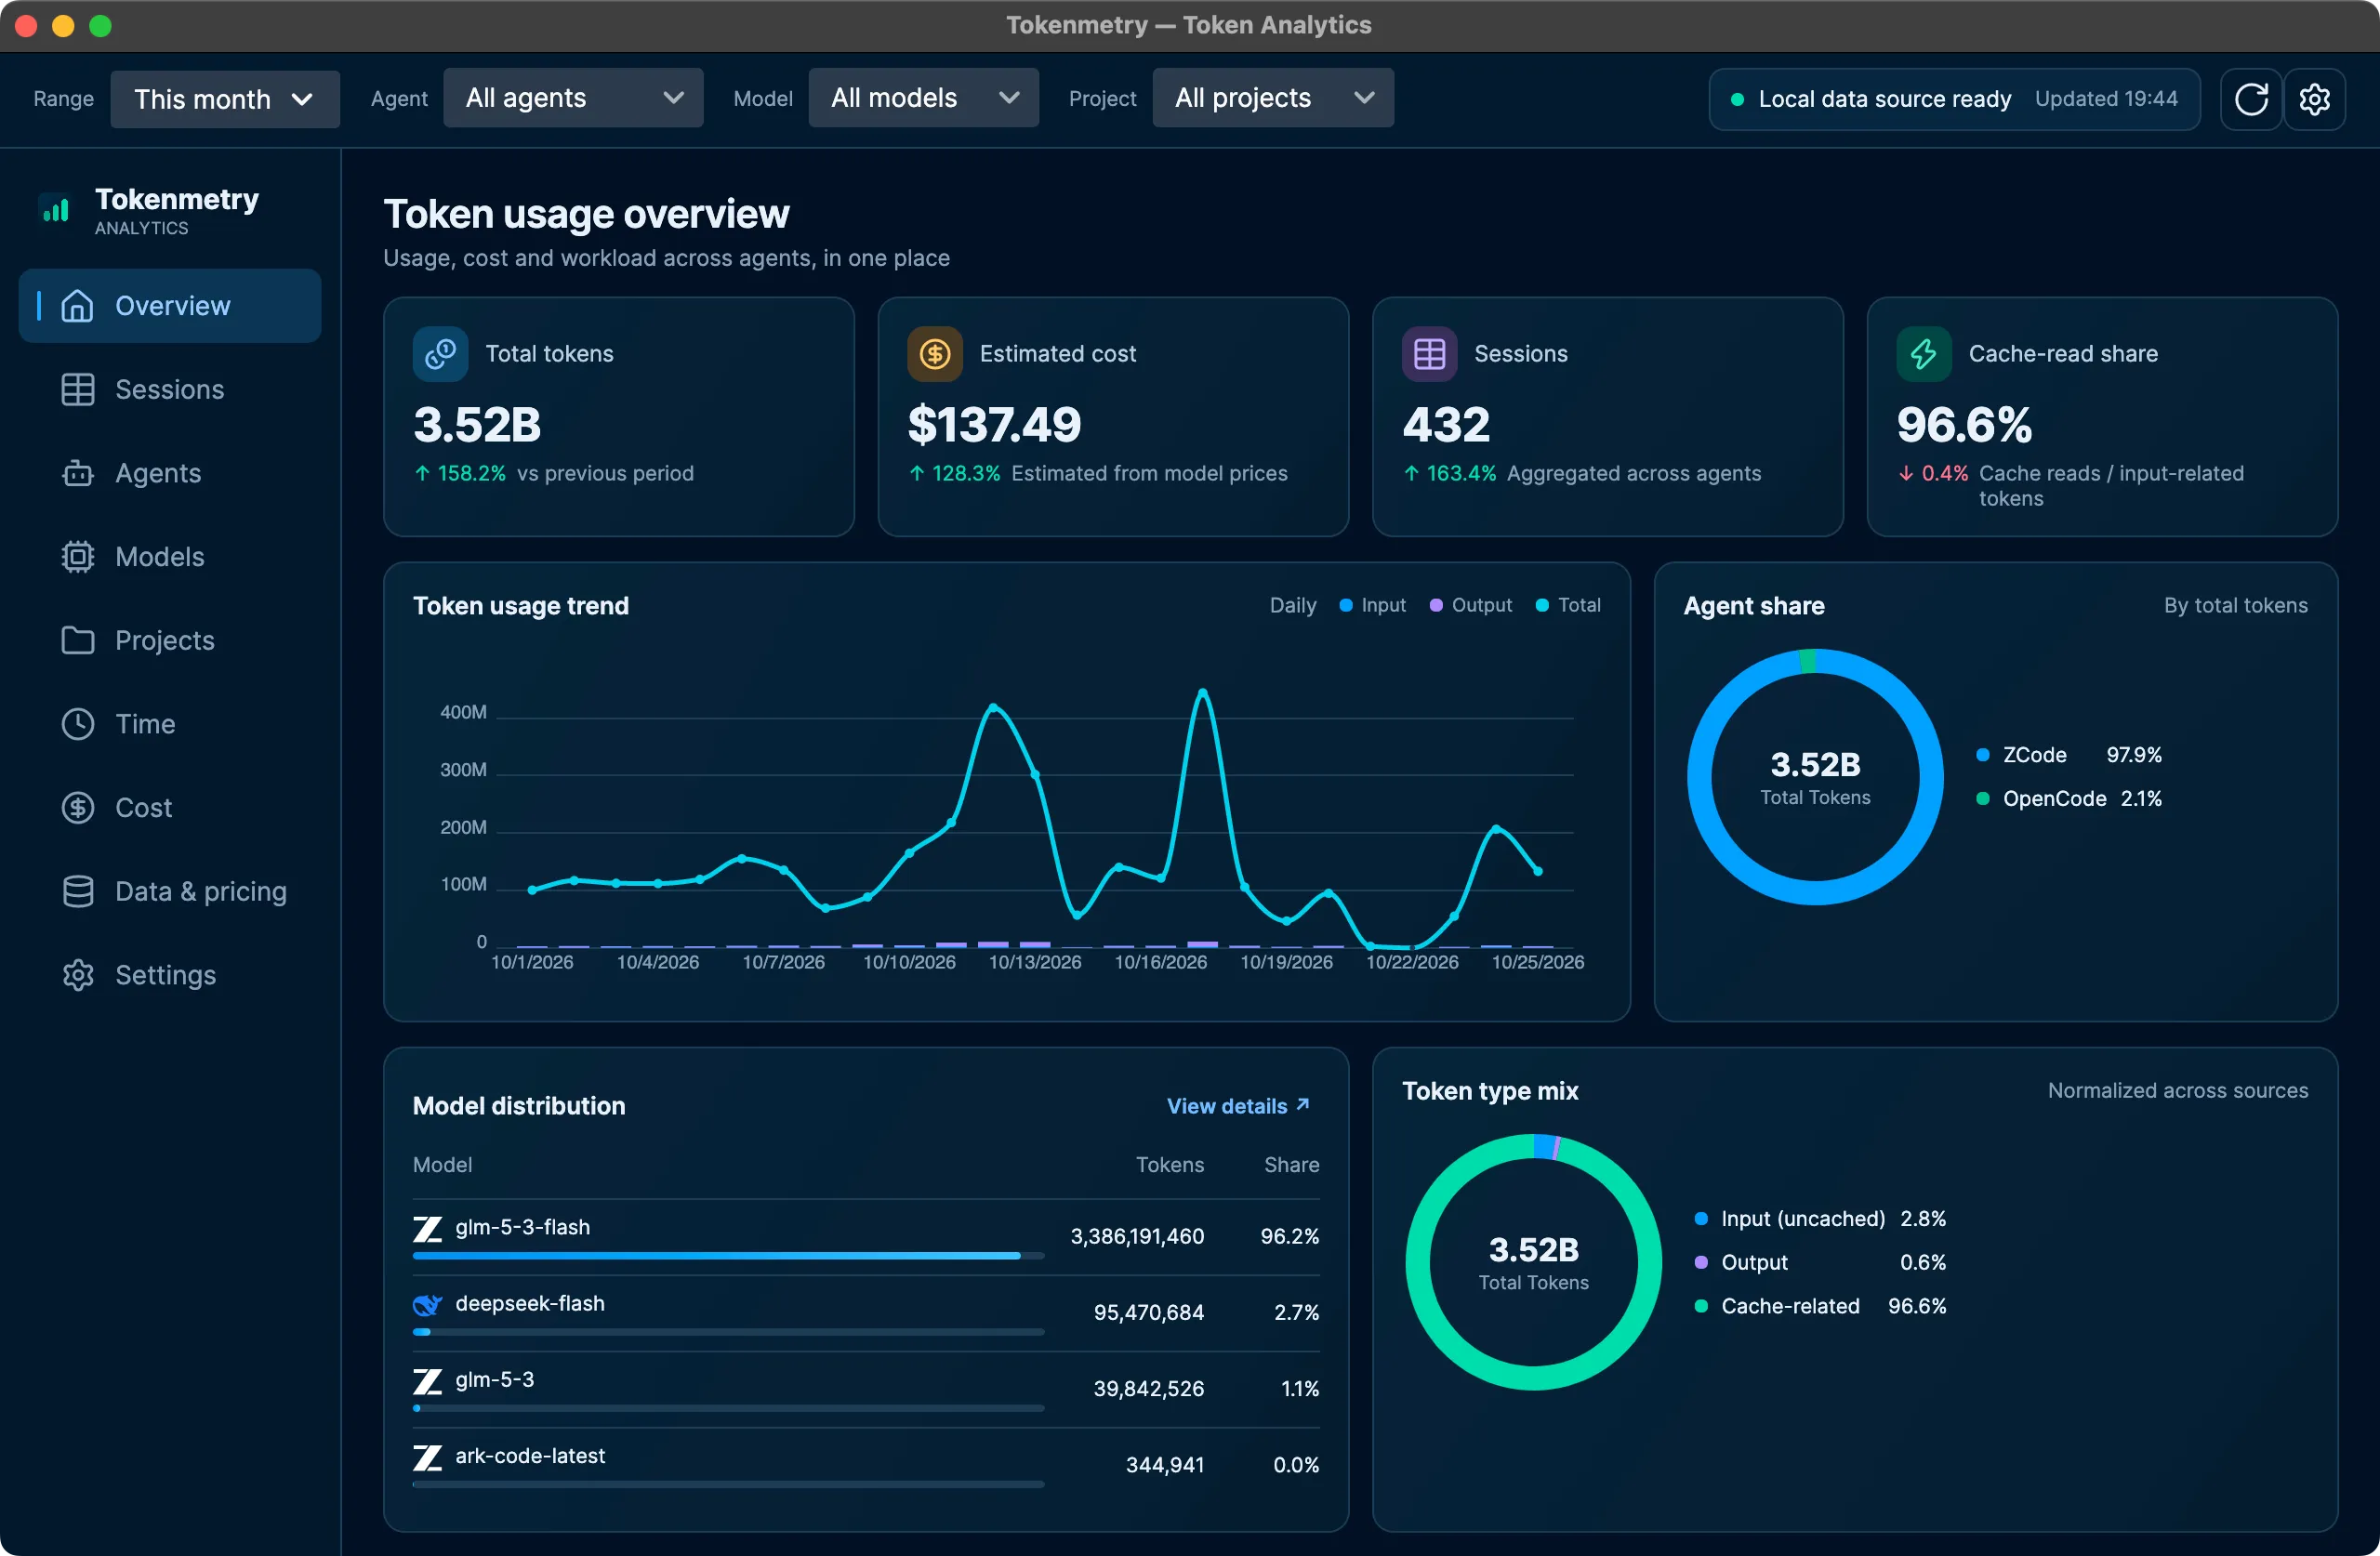This screenshot has height=1556, width=2380.
Task: Click the refresh data icon
Action: pos(2250,99)
